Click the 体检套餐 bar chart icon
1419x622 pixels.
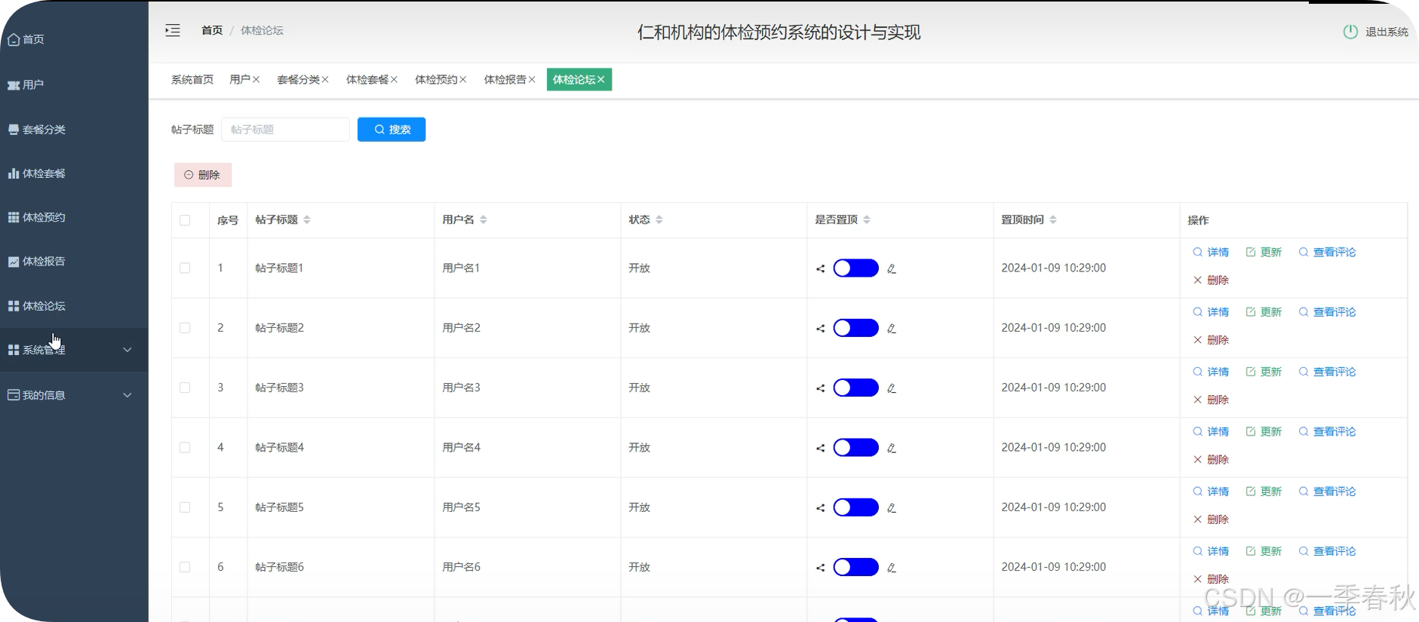point(14,173)
